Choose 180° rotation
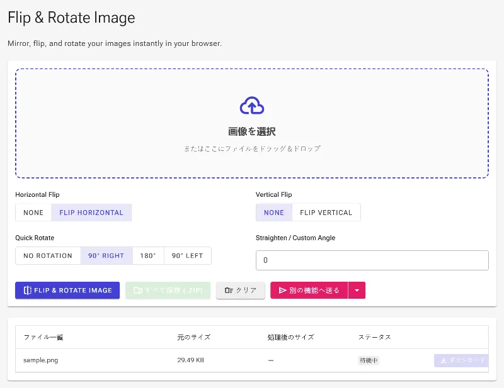The height and width of the screenshot is (388, 504). pos(148,256)
